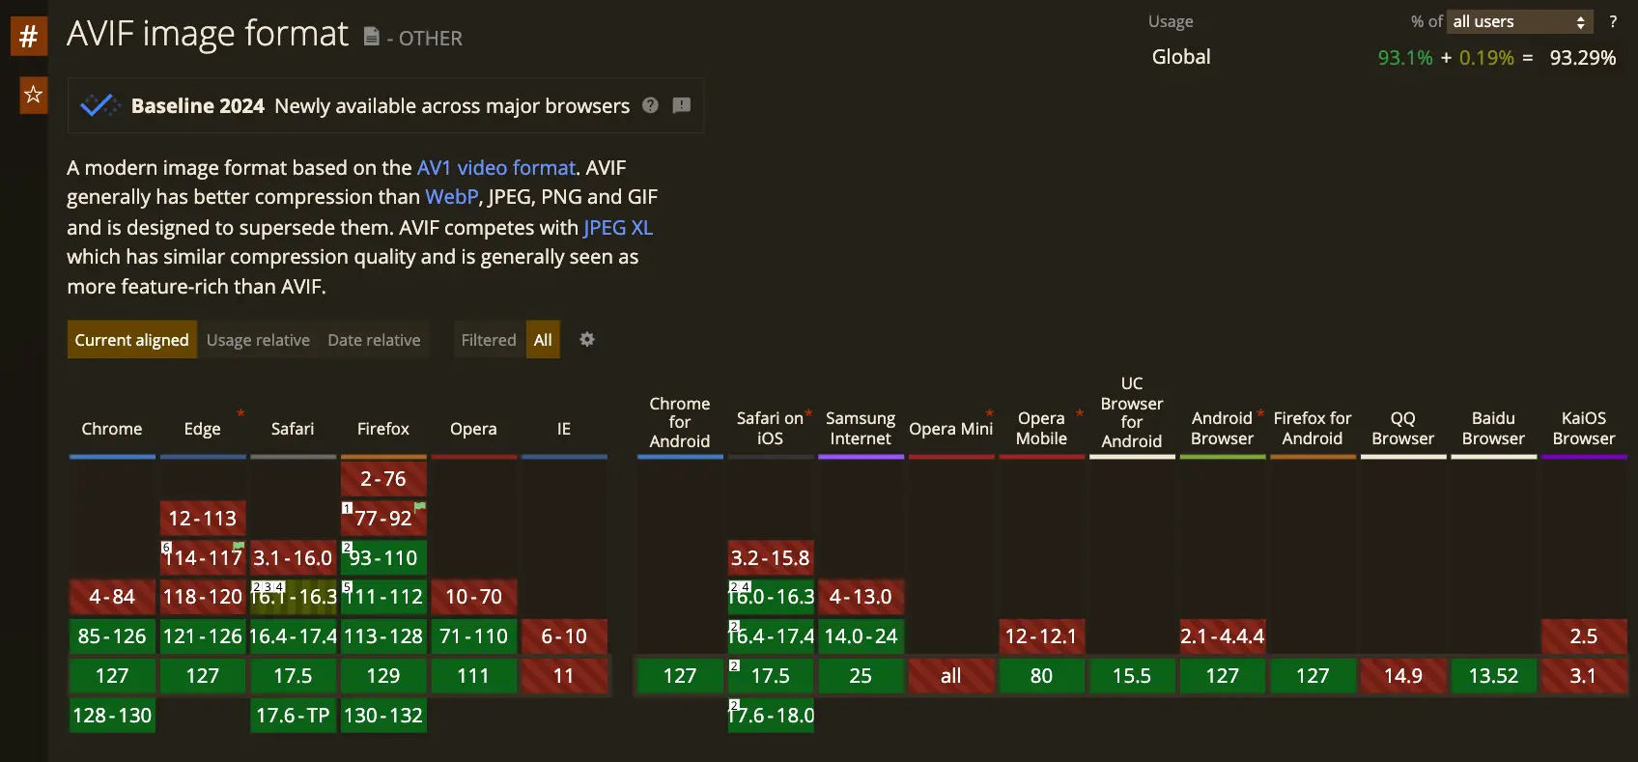Click the IE column header
Image resolution: width=1638 pixels, height=762 pixels.
point(564,429)
